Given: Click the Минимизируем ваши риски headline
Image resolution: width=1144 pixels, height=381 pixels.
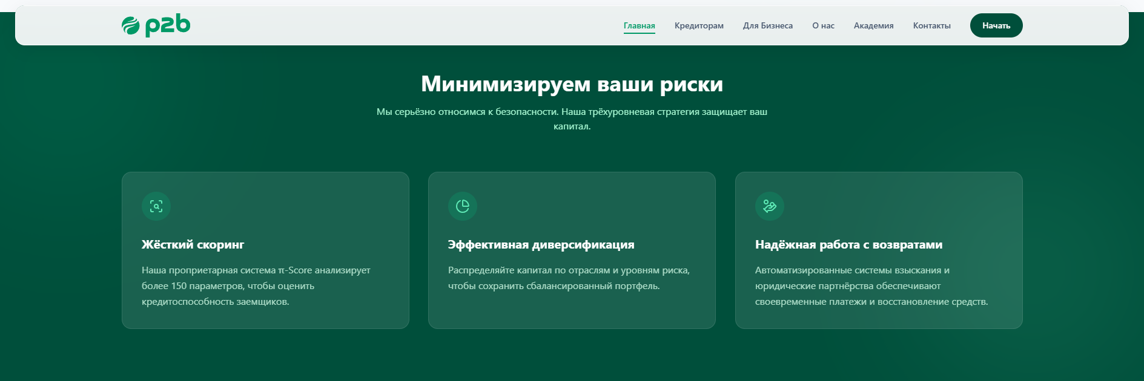Looking at the screenshot, I should [572, 84].
